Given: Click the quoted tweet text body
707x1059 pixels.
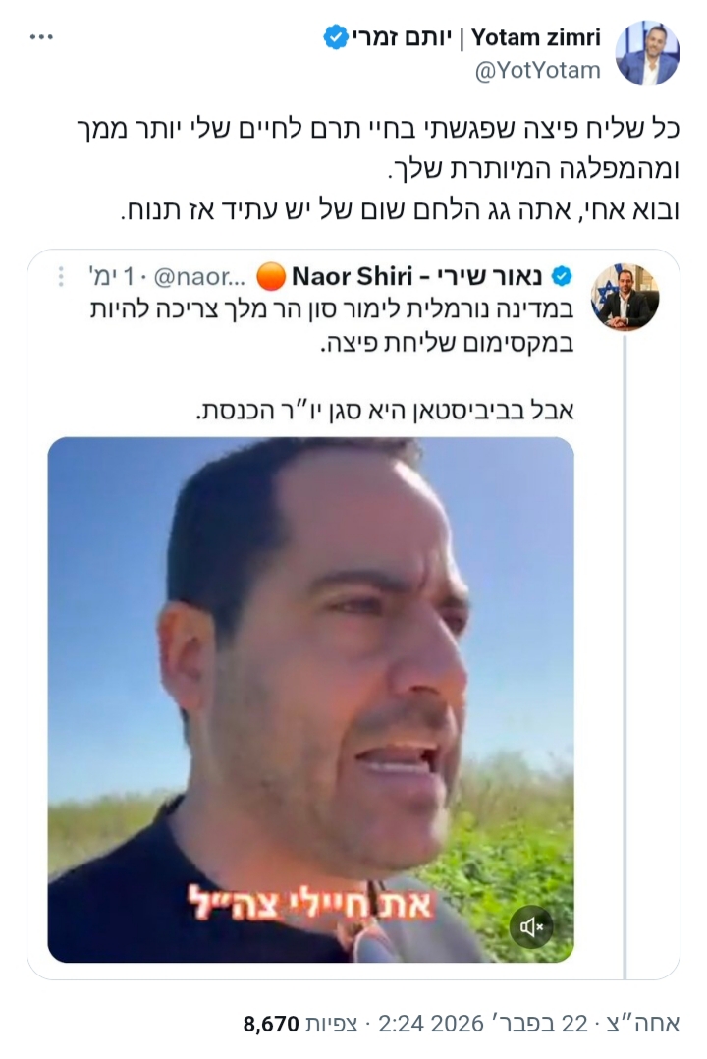Looking at the screenshot, I should coord(332,360).
